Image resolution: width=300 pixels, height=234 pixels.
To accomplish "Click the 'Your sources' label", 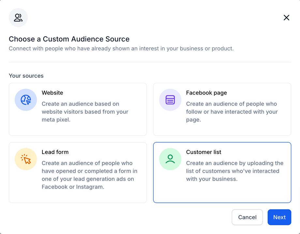I will [x=26, y=76].
